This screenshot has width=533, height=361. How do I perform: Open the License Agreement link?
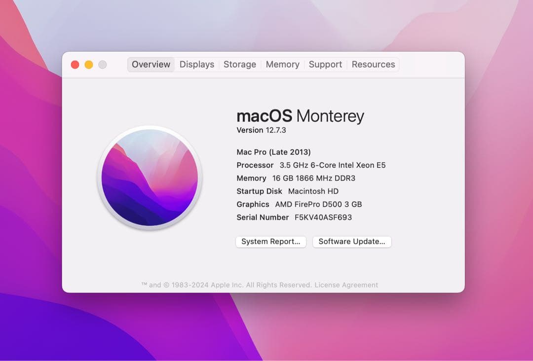coord(346,285)
